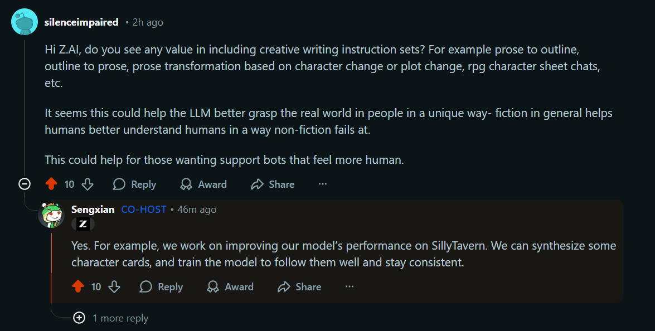Open Sengxian's username link

tap(93, 210)
